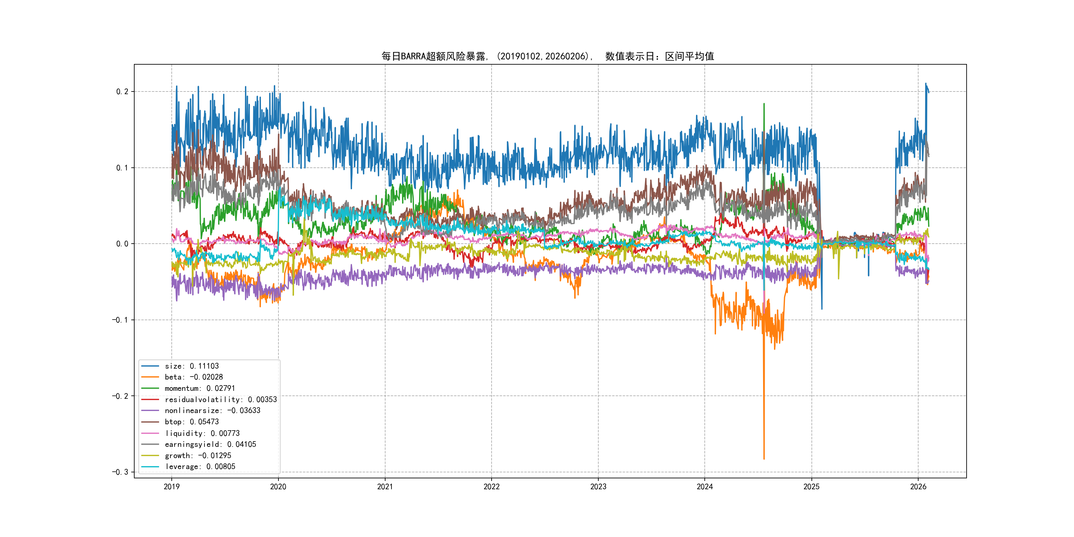Click the orange beta legend line swatch
This screenshot has width=1074, height=537.
tap(150, 377)
